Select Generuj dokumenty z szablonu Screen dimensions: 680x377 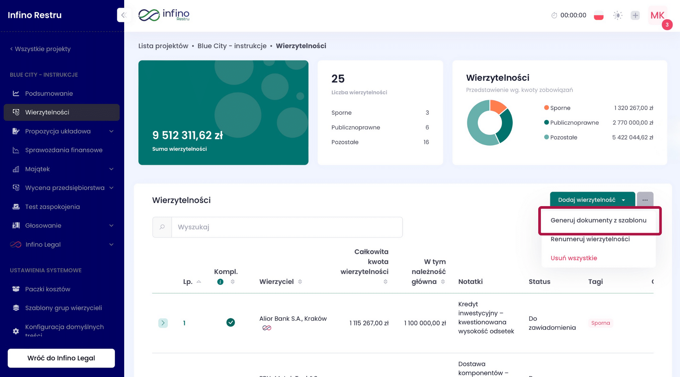598,220
